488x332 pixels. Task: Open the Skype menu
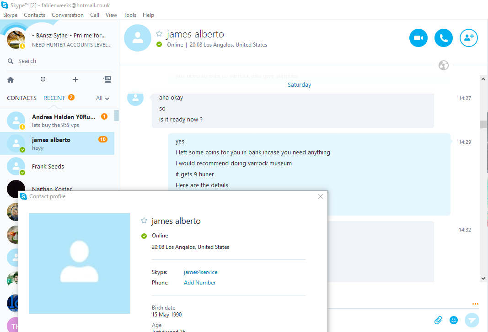pyautogui.click(x=10, y=15)
